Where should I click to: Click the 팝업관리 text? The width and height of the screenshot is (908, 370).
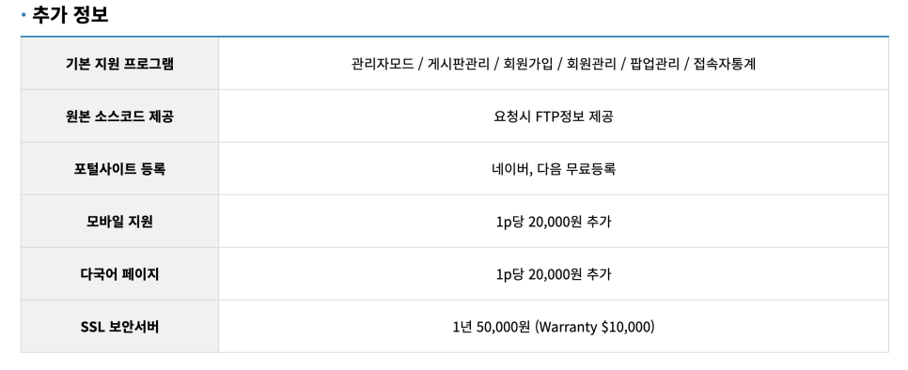point(654,64)
